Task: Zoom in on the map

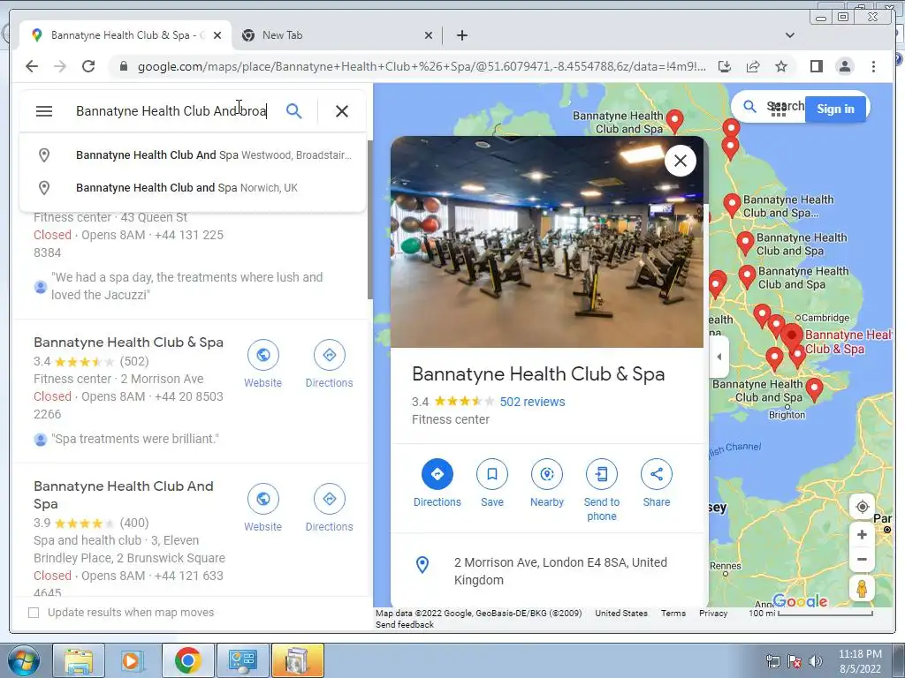Action: point(862,535)
